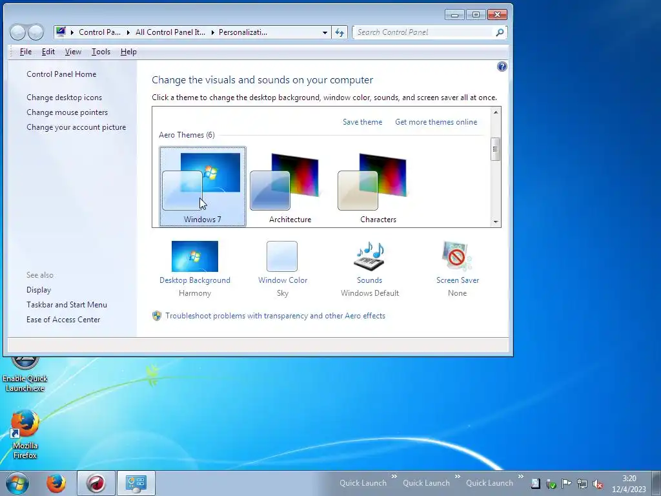
Task: Click Troubleshoot problems with transparency link
Action: 275,316
